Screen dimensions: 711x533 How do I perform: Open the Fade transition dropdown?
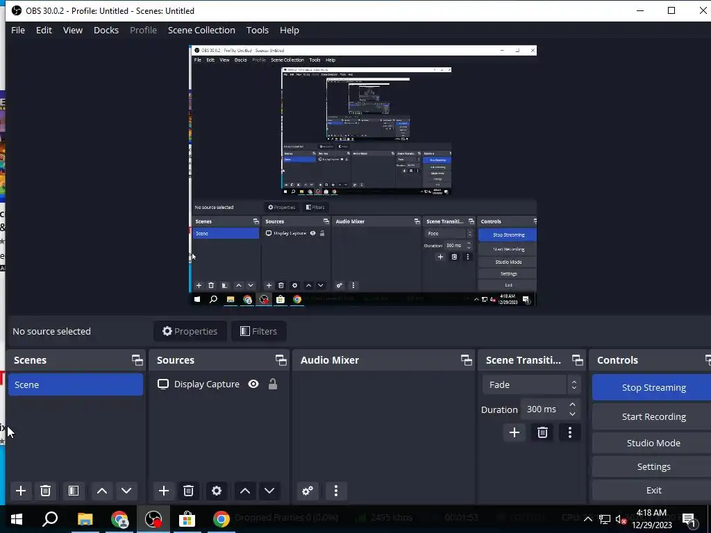(531, 384)
